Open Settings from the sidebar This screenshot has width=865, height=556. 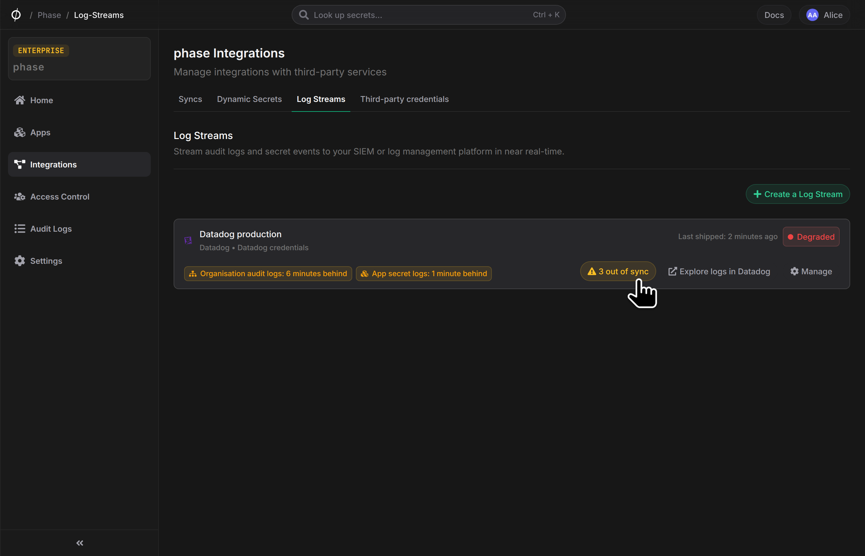(x=79, y=261)
